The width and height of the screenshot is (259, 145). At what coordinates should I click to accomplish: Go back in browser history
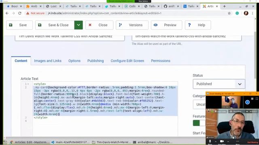[x=7, y=13]
